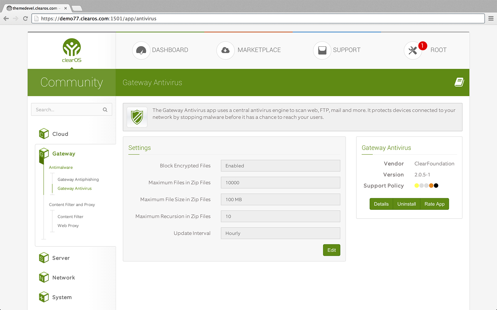The image size is (497, 310).
Task: Click the ClearFoundation vendor value
Action: tap(434, 164)
